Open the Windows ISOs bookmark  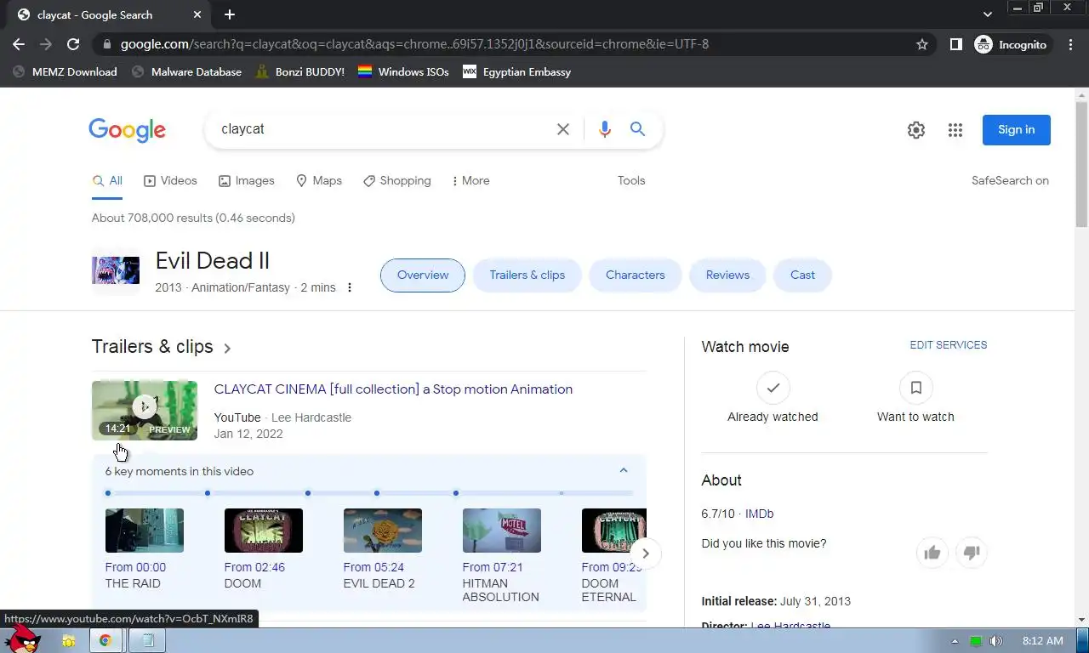403,72
